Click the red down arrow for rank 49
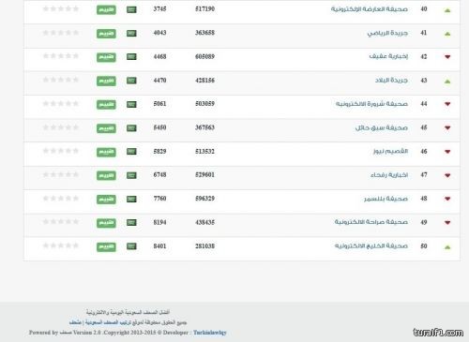Screen dimensions: 469x342 click(x=447, y=222)
